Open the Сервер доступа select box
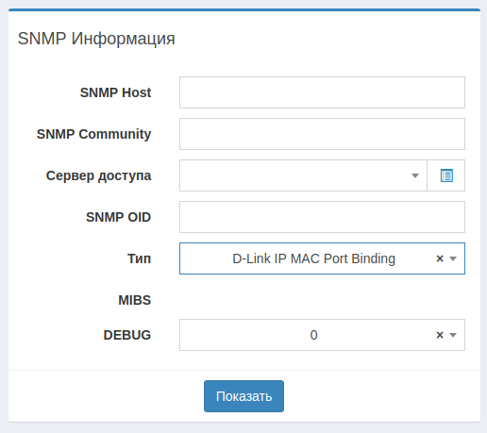Viewport: 487px width, 433px height. tap(303, 175)
